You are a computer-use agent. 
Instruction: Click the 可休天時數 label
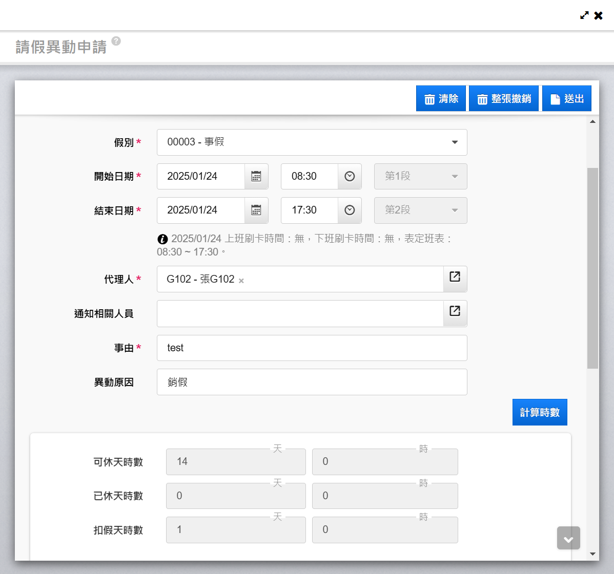point(118,462)
